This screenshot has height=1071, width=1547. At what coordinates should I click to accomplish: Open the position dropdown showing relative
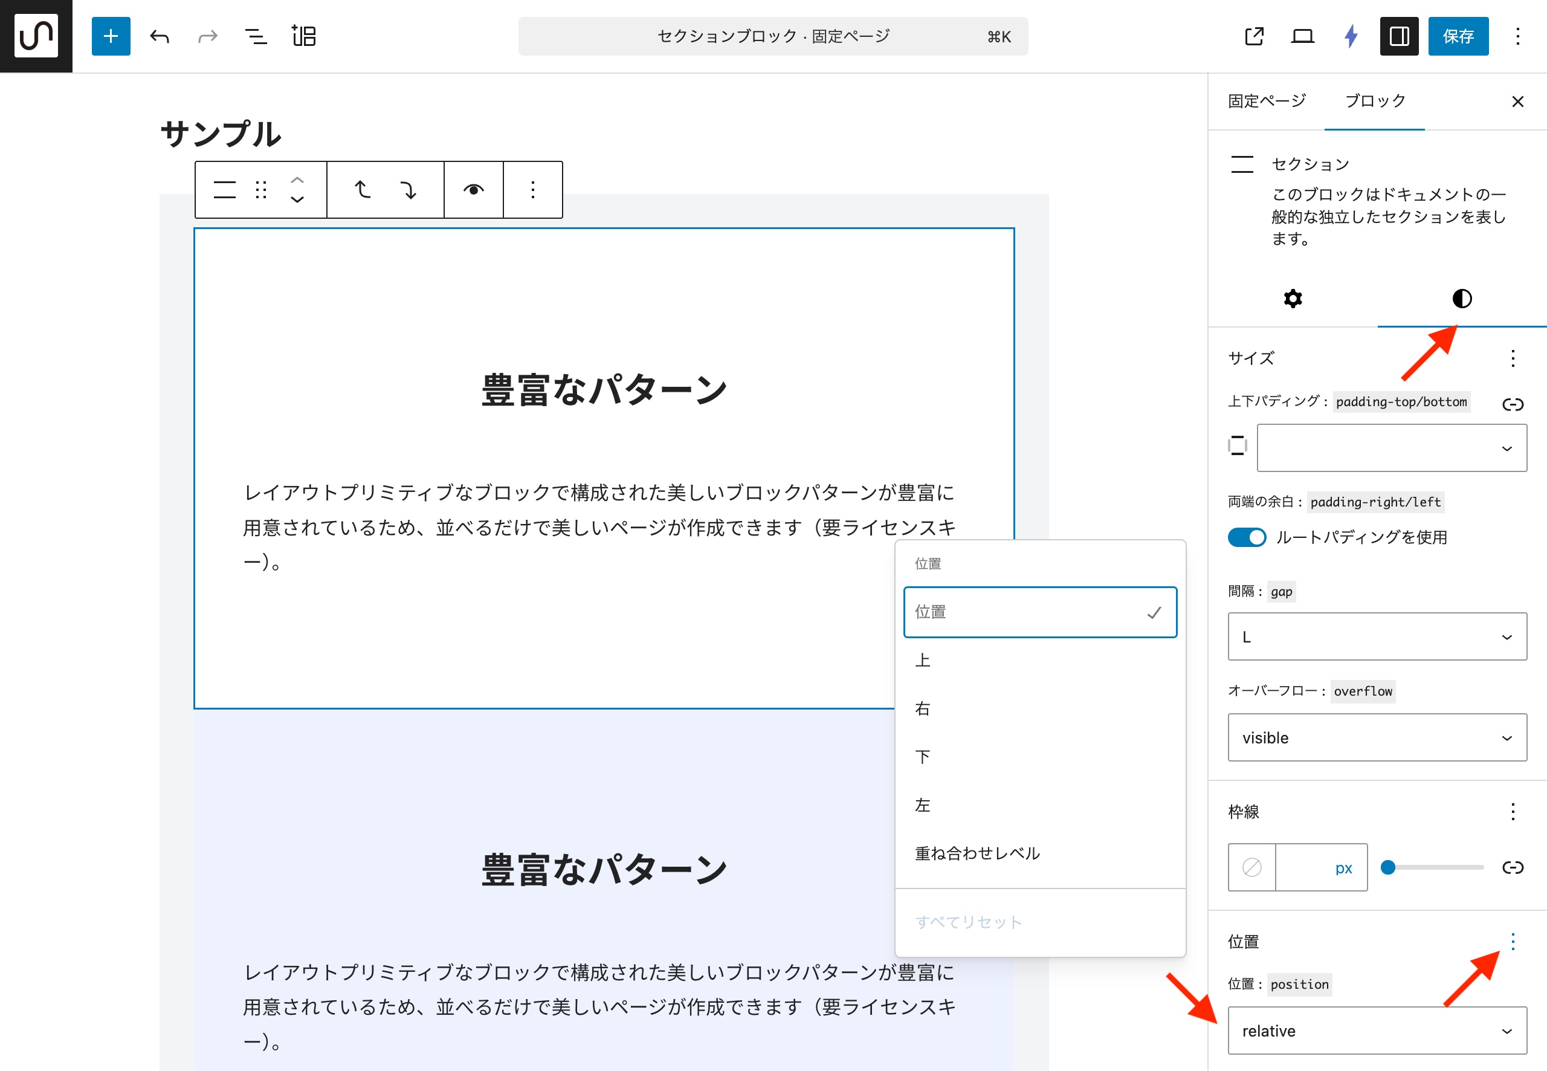click(1377, 1031)
